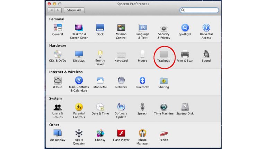The width and height of the screenshot is (266, 149).
Task: Open the Trackpad preferences pane
Action: click(163, 54)
